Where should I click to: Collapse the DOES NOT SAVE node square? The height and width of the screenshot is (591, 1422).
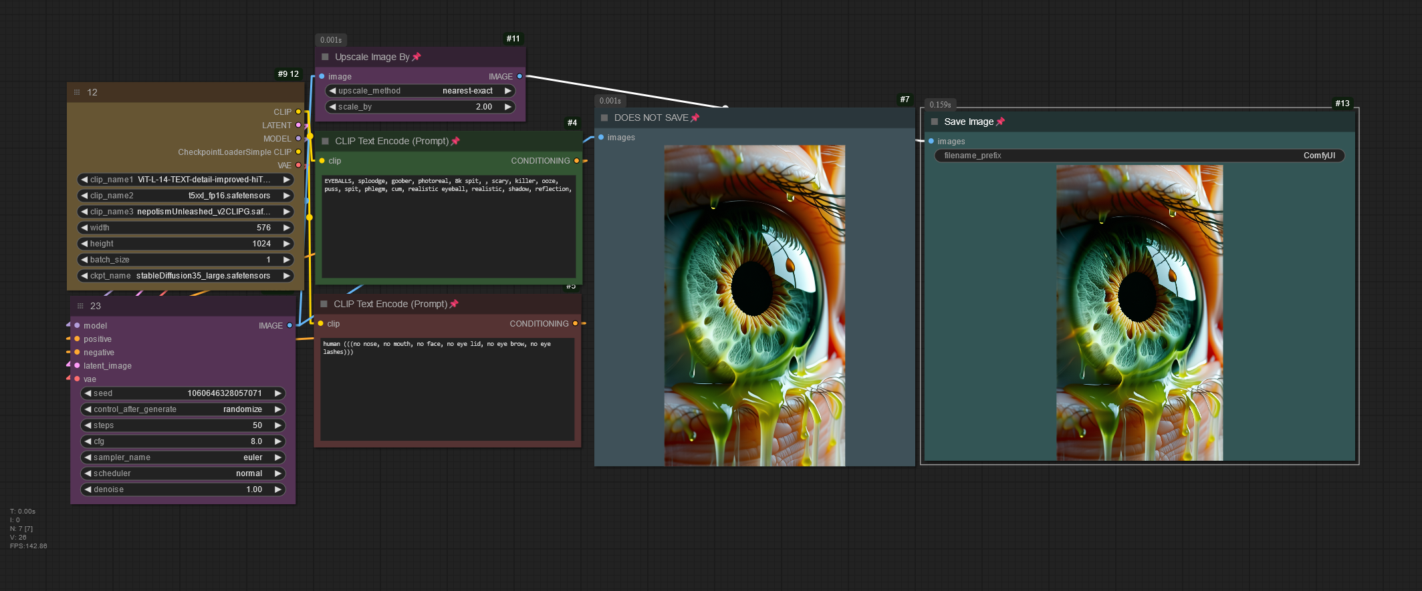(x=604, y=118)
